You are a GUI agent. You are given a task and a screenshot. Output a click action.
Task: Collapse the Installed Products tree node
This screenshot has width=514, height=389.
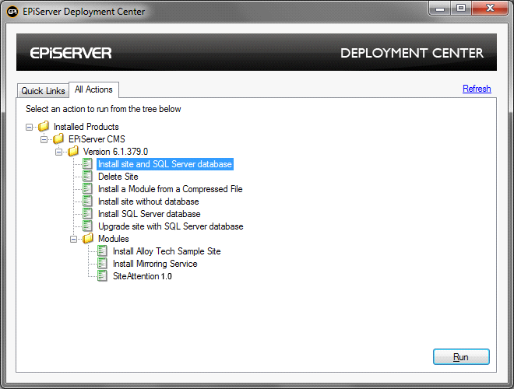pyautogui.click(x=30, y=127)
